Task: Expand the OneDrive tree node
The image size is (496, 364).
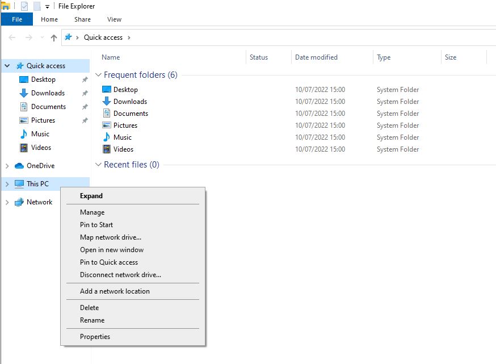Action: [7, 166]
